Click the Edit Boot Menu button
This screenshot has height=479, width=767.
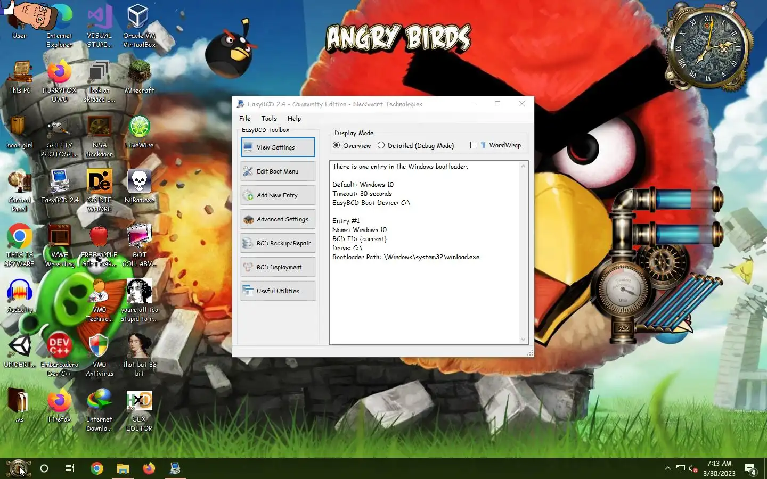(x=278, y=171)
